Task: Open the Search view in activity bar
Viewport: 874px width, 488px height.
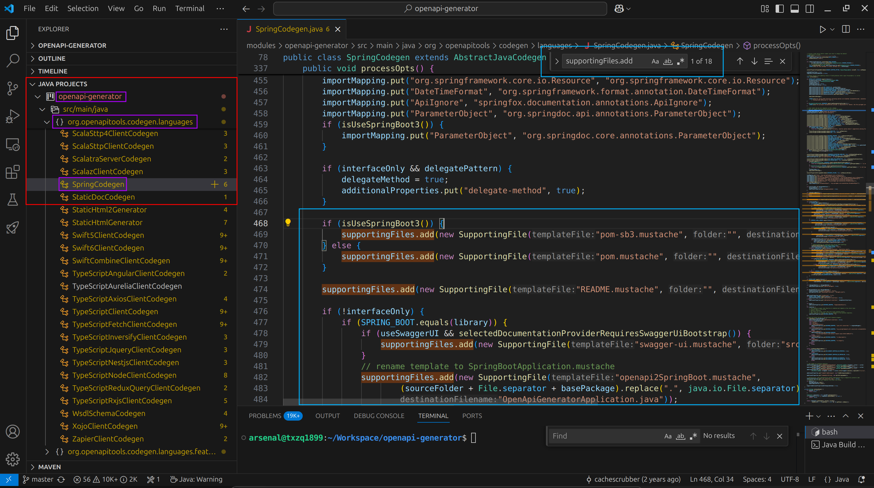Action: tap(12, 61)
